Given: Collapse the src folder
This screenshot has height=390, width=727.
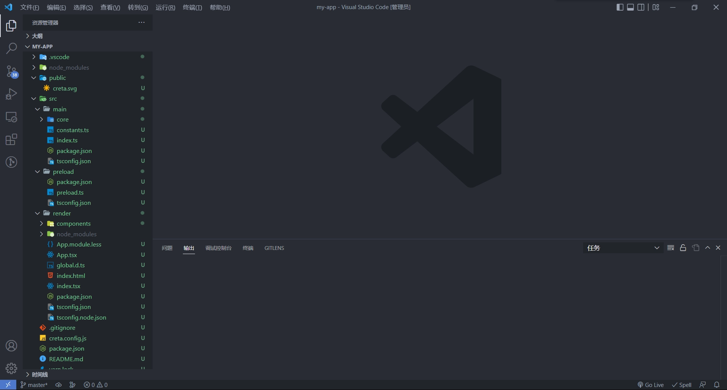Looking at the screenshot, I should 88,98.
